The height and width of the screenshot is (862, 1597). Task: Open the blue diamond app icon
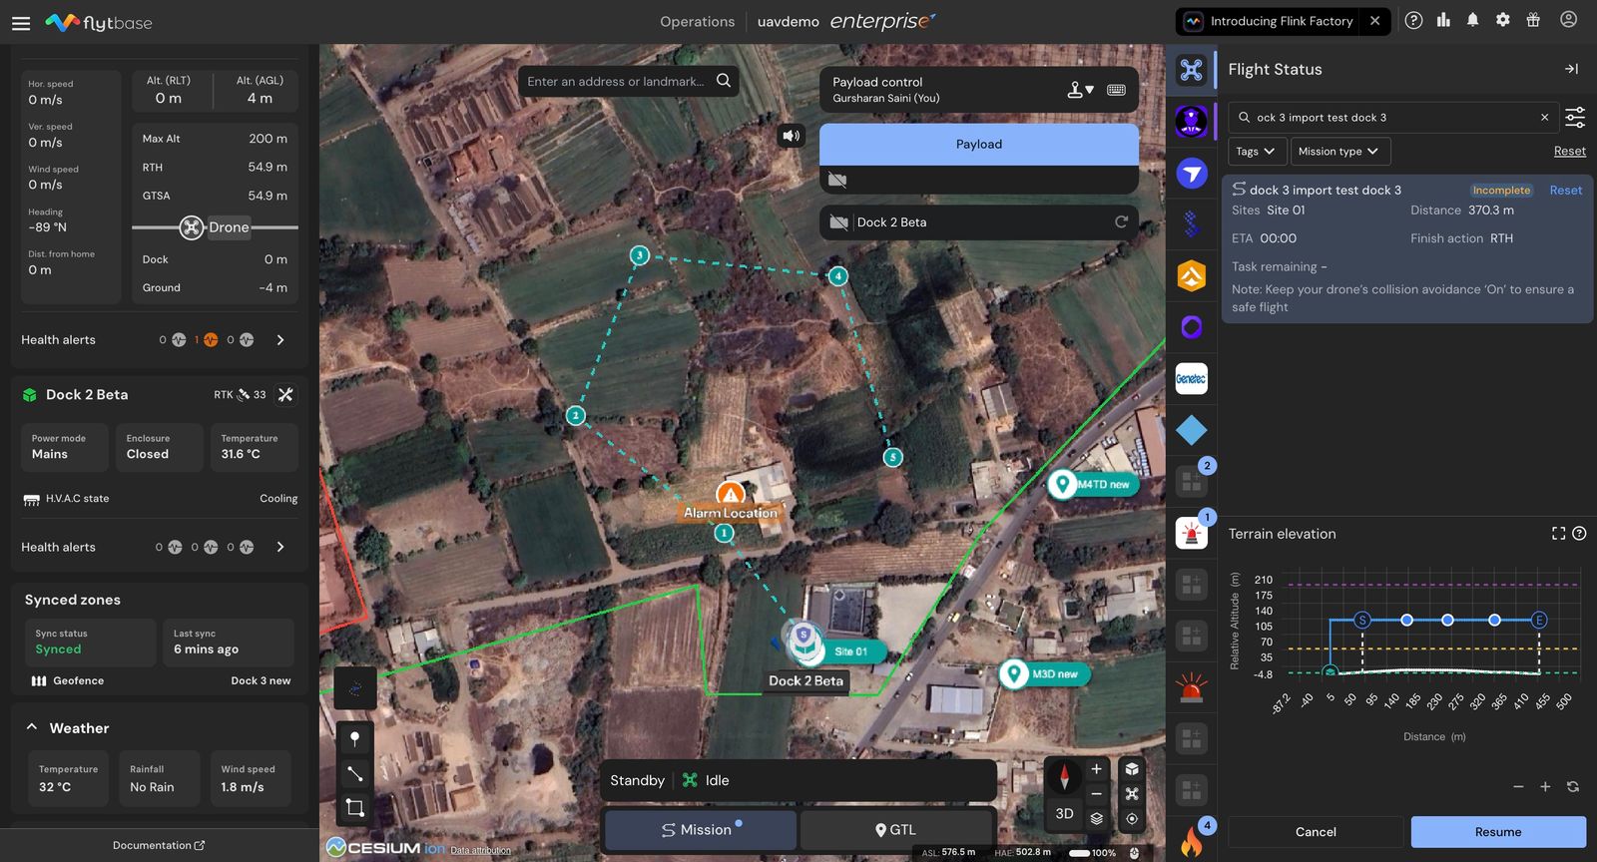[x=1192, y=430]
